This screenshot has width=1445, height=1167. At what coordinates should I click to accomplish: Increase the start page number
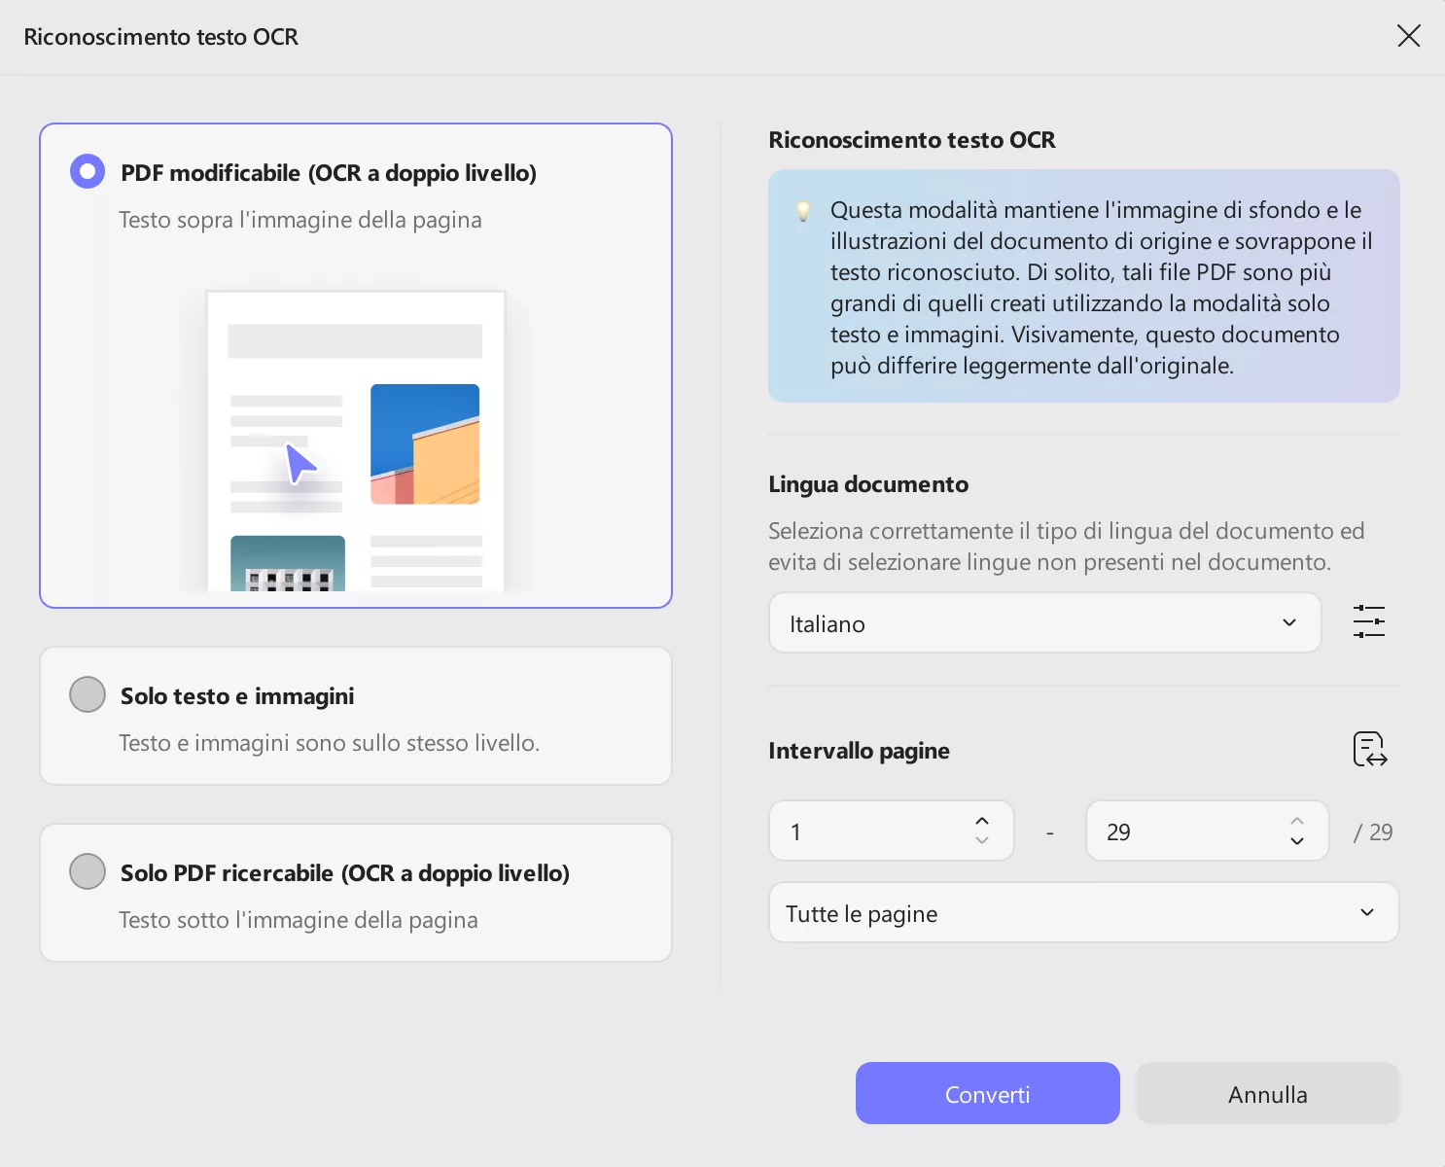pos(982,822)
